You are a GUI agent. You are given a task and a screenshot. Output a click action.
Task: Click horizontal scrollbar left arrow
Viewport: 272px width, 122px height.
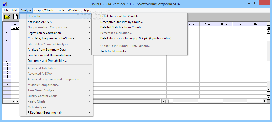click(x=163, y=101)
